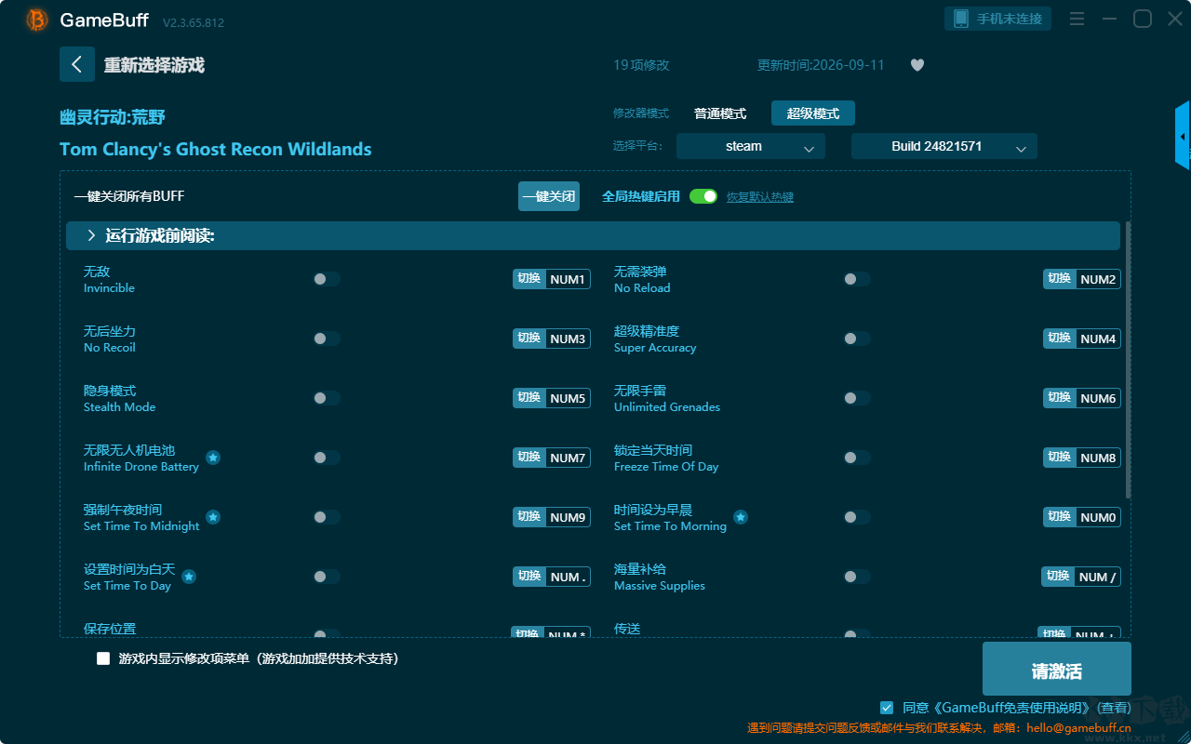Viewport: 1191px width, 744px height.
Task: Click 重新选择游戏 to reselect game
Action: 154,65
